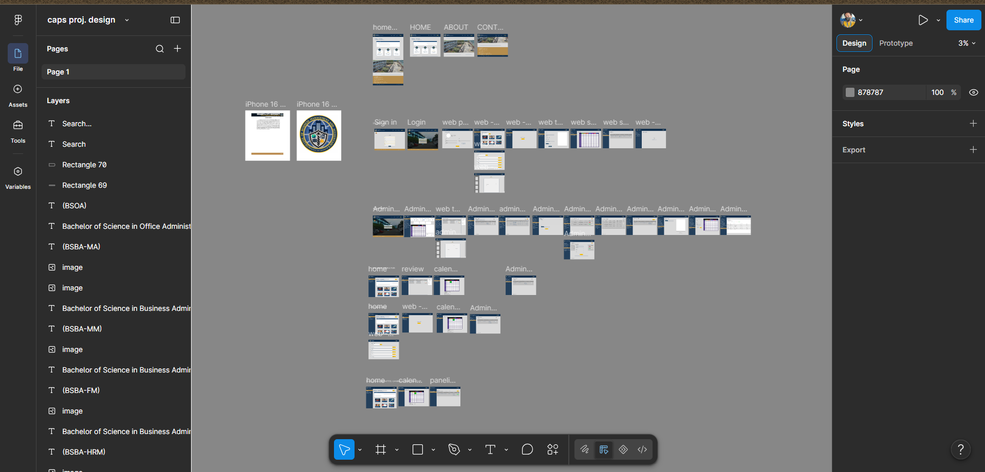Select the Comment tool
Image resolution: width=985 pixels, height=472 pixels.
coord(527,449)
